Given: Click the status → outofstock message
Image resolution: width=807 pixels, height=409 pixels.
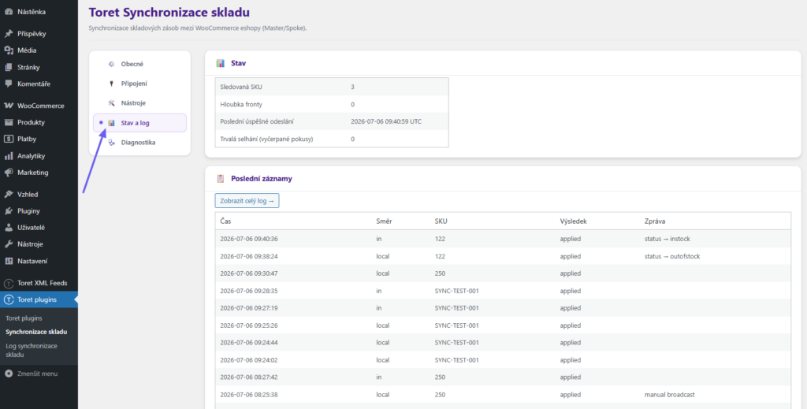Looking at the screenshot, I should point(672,256).
